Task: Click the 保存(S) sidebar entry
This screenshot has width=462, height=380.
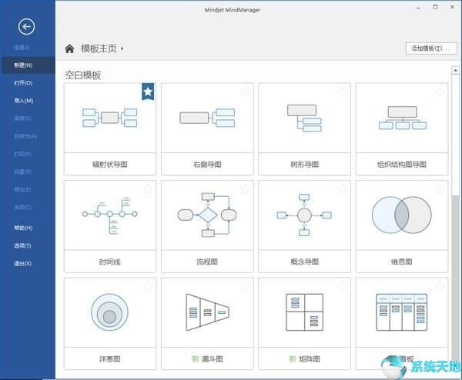Action: [28, 118]
